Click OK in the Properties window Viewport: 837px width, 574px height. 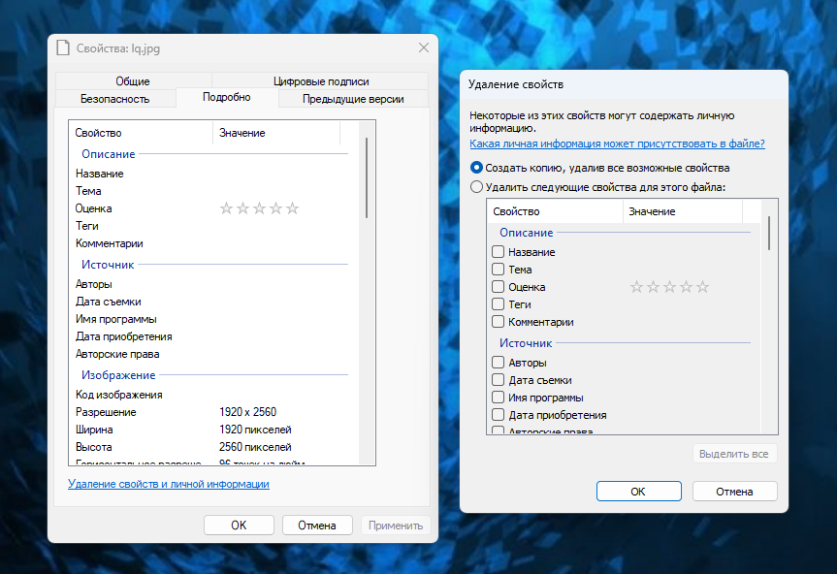(x=239, y=526)
